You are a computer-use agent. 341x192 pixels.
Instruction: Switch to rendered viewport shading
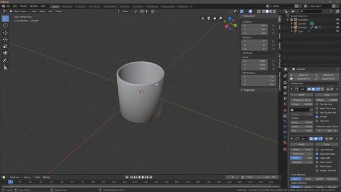pos(275,11)
